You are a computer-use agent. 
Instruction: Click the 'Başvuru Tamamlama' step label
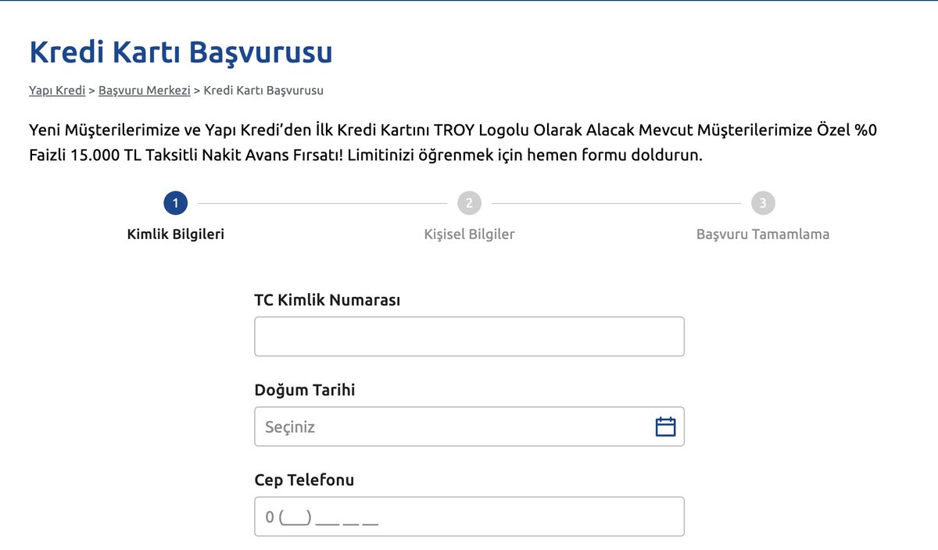763,234
